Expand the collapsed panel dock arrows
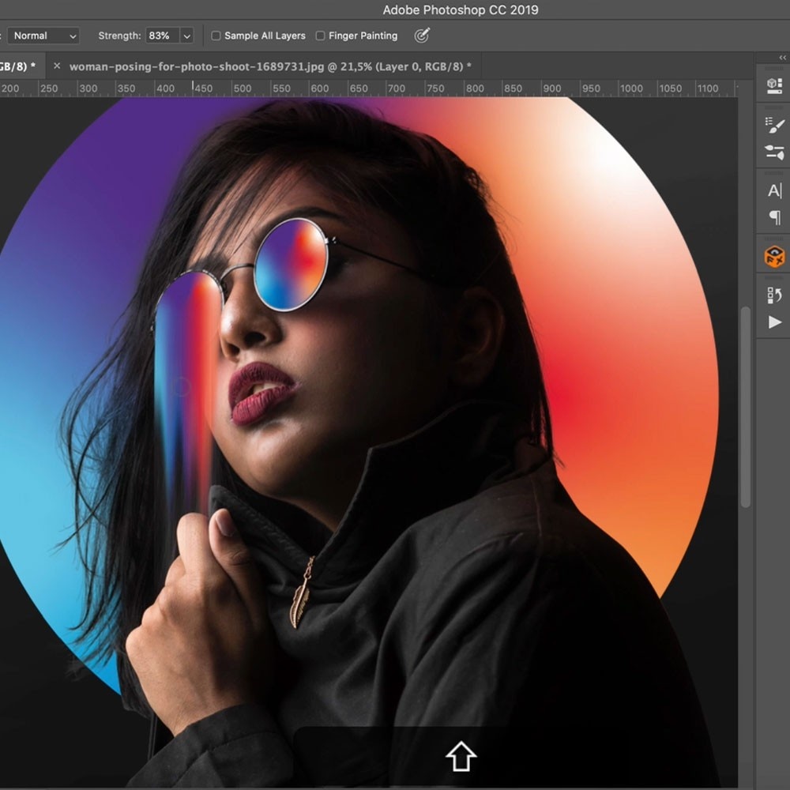Viewport: 790px width, 790px height. point(782,58)
